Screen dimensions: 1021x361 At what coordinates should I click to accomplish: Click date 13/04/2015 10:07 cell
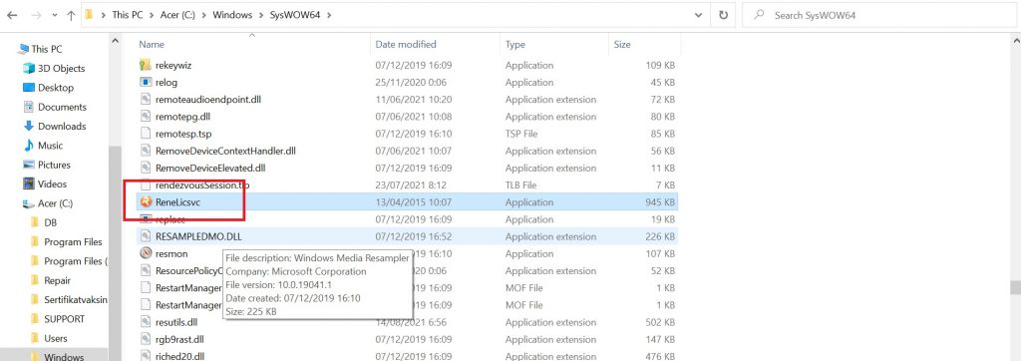[x=414, y=202]
